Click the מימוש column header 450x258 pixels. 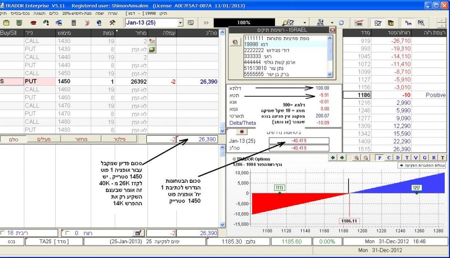(x=73, y=33)
